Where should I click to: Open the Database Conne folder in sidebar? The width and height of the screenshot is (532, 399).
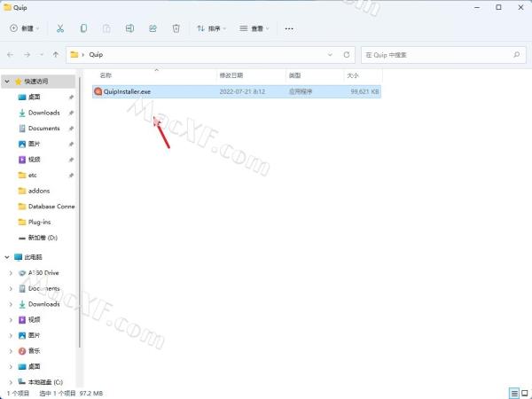tap(51, 207)
